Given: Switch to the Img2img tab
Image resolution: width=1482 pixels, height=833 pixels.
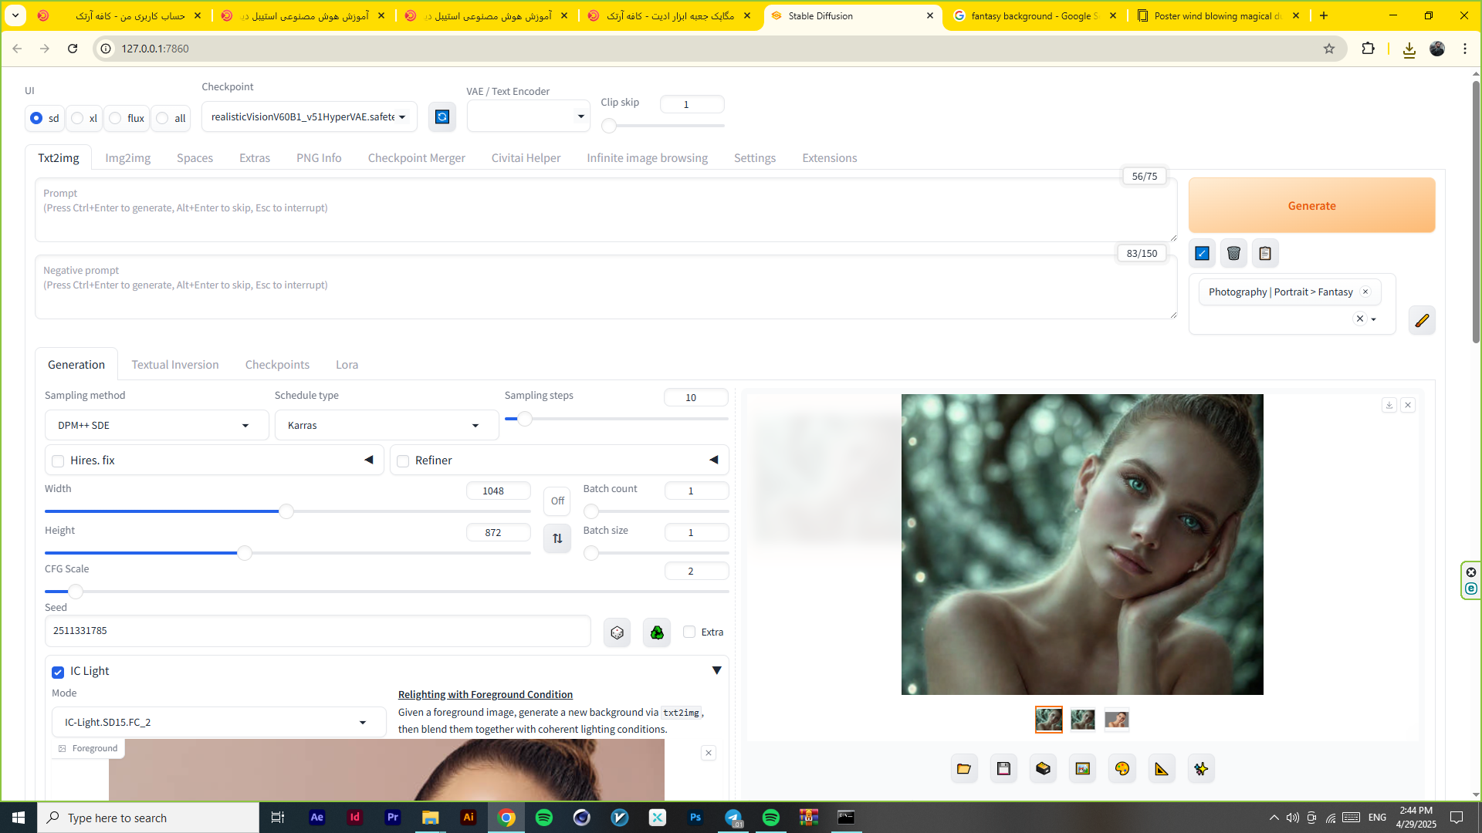Looking at the screenshot, I should [x=127, y=158].
